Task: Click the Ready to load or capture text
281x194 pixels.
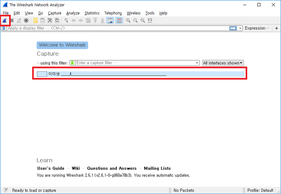Action: (x=34, y=190)
